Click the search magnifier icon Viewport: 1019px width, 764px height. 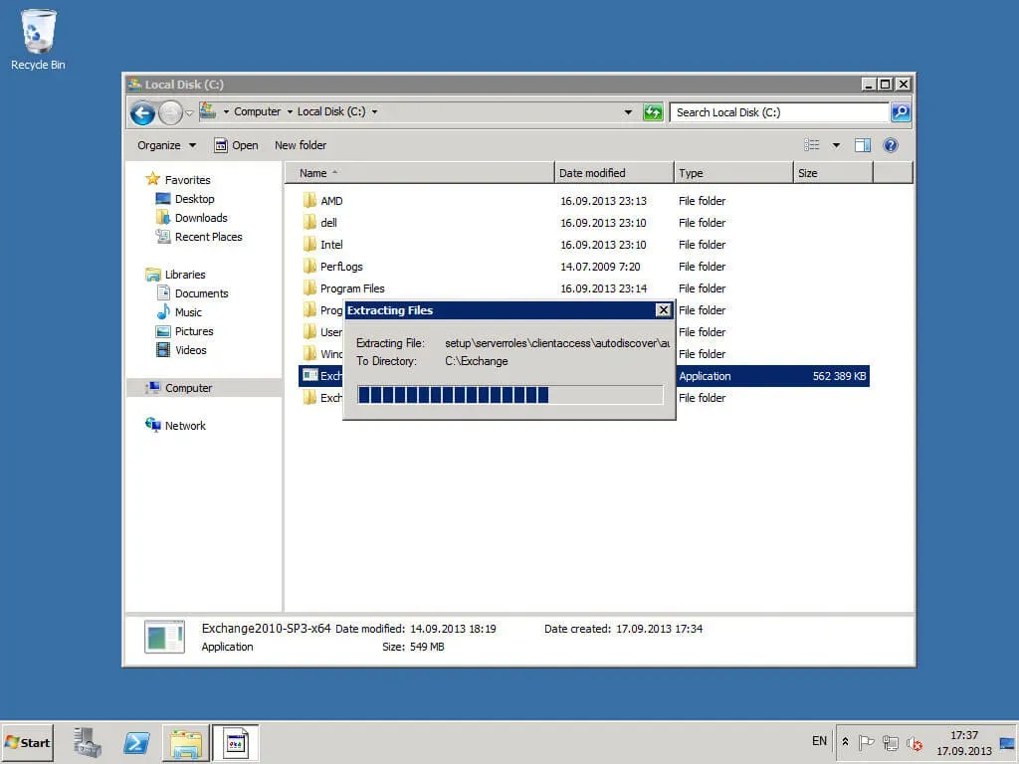point(900,112)
